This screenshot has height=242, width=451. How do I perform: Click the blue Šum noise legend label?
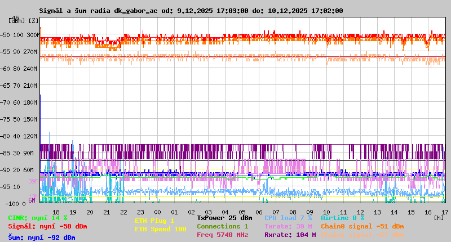pyautogui.click(x=42, y=237)
